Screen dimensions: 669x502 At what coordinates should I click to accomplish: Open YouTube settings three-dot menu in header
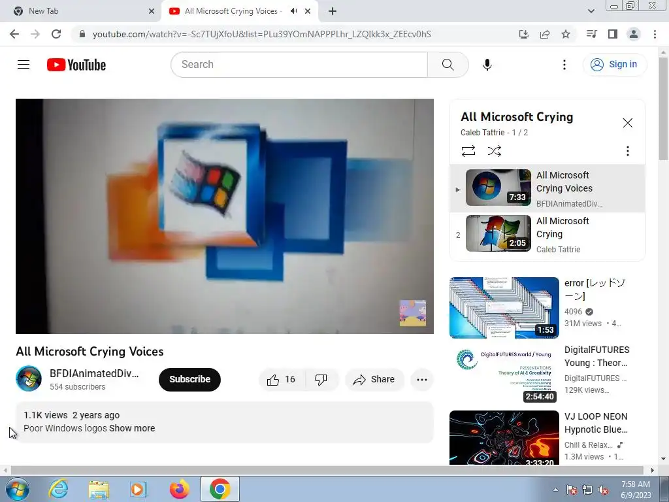564,65
